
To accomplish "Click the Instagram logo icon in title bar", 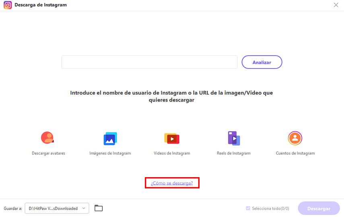I will tap(8, 5).
